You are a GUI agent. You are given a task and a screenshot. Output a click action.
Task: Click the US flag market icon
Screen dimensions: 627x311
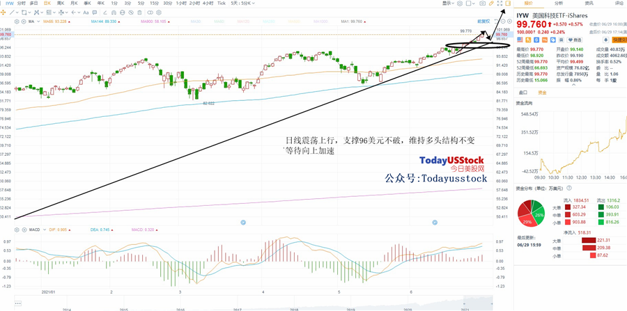520,40
